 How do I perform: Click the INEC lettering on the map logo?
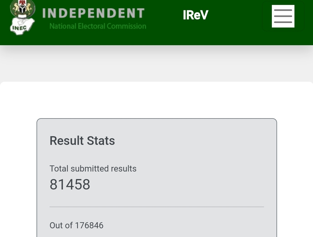click(19, 28)
